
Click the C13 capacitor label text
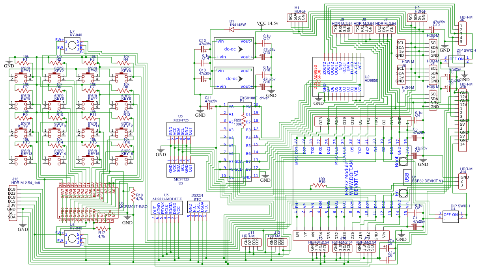(202, 70)
